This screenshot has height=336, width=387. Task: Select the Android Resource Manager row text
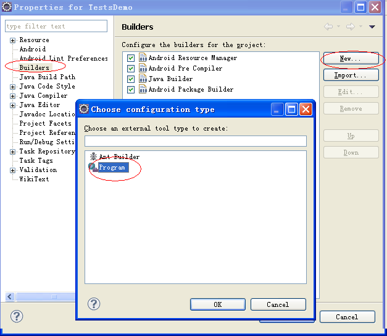(x=193, y=58)
